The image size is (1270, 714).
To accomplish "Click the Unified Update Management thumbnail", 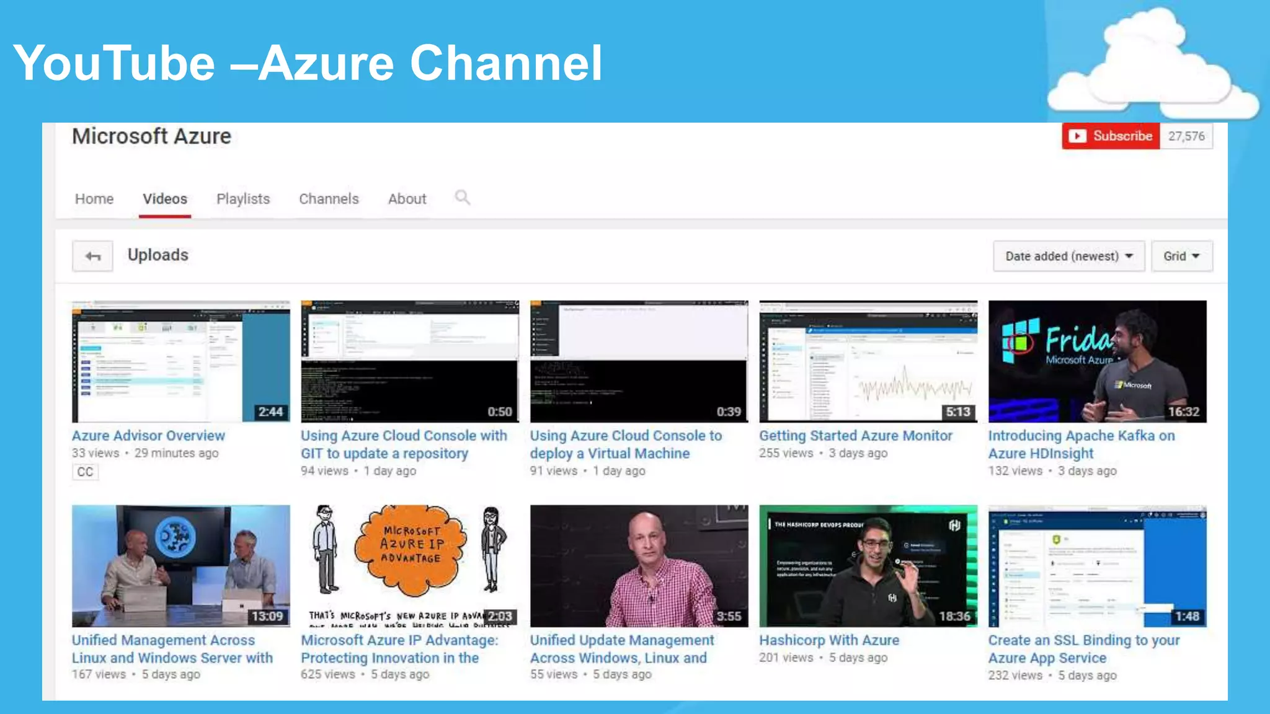I will [639, 565].
